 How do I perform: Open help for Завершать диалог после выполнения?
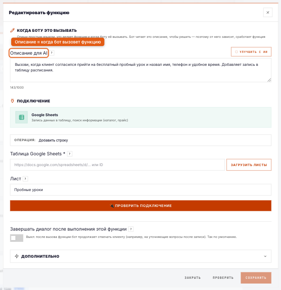[131, 229]
